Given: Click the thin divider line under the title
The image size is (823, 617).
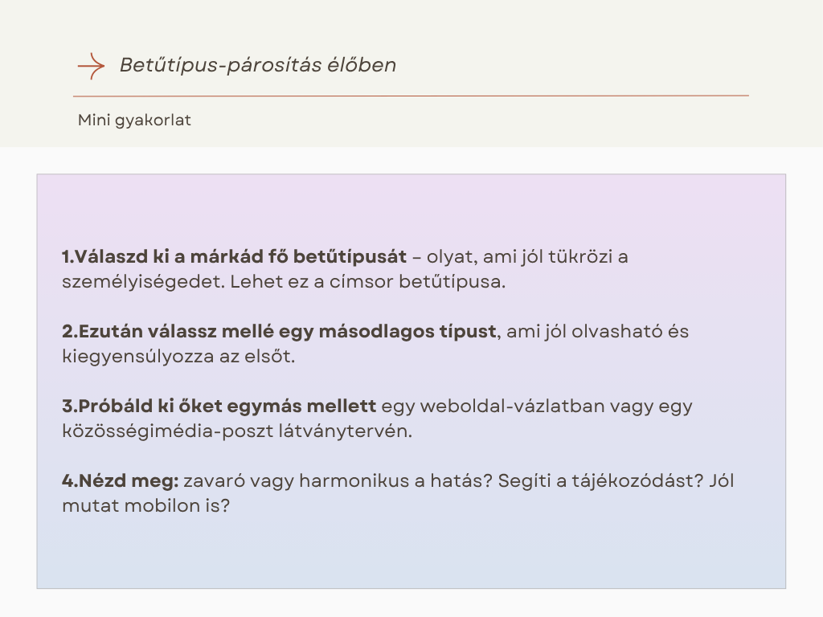Looking at the screenshot, I should point(411,96).
